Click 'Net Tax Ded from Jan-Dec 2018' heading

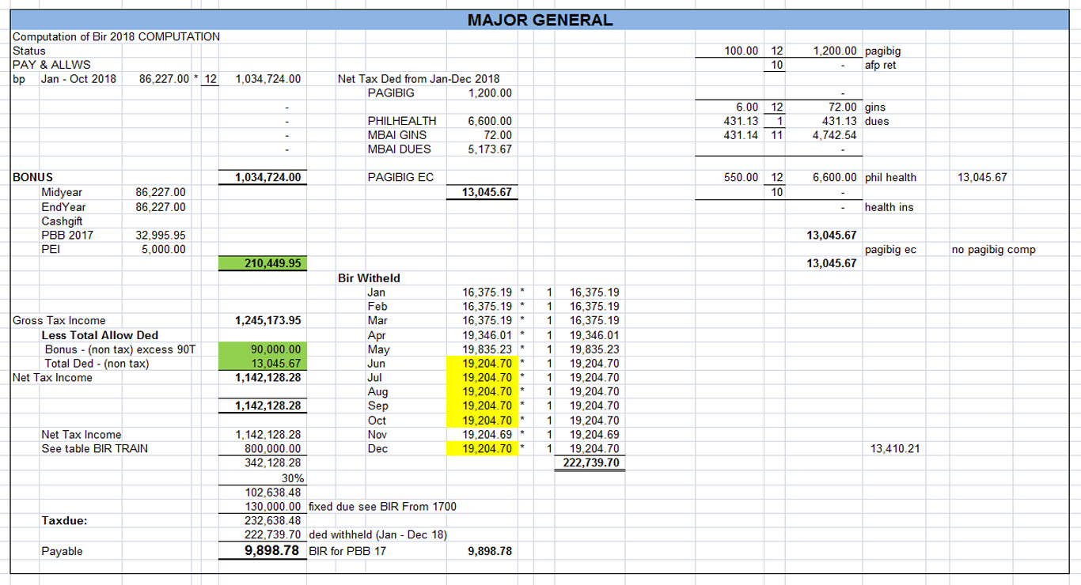pyautogui.click(x=419, y=79)
